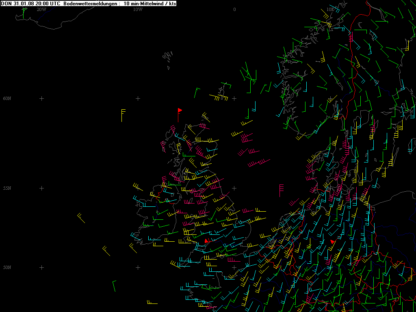Click the red triangle marker over Germany
This screenshot has height=312, width=416.
tap(332, 242)
